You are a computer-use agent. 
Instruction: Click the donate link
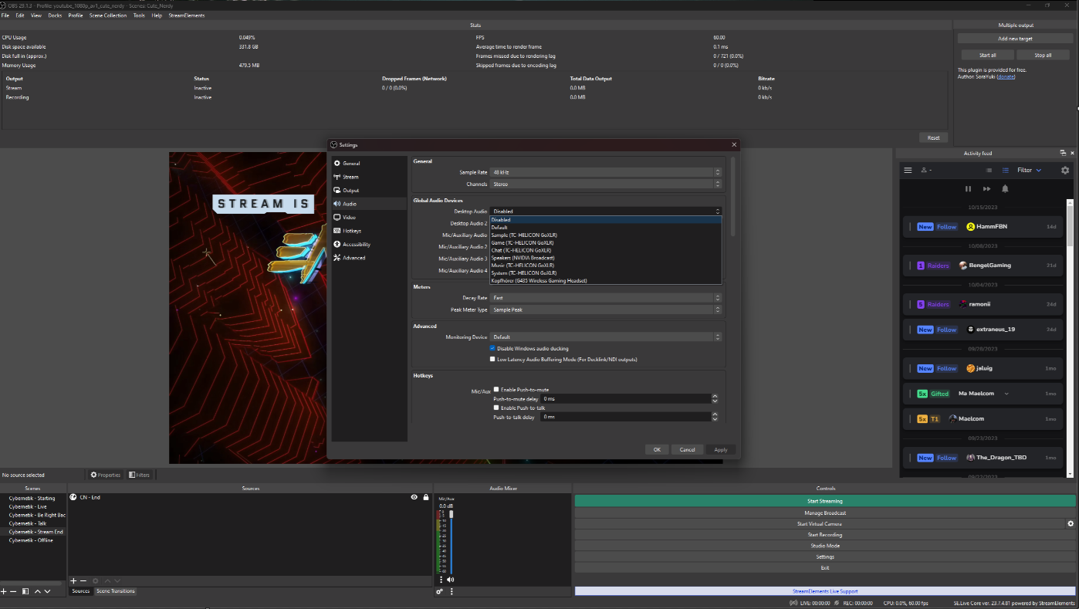[1006, 76]
